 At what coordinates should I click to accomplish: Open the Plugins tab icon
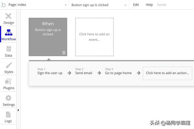click(8, 82)
